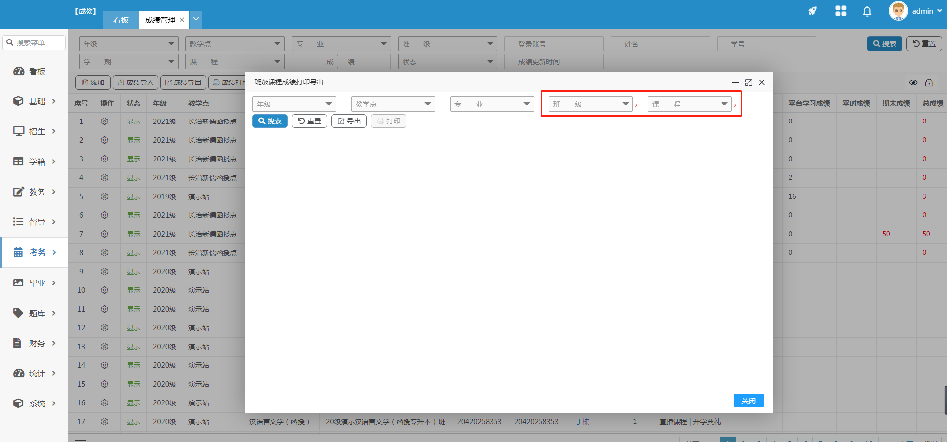Click the blue 关闭 button
This screenshot has width=947, height=442.
tap(748, 401)
